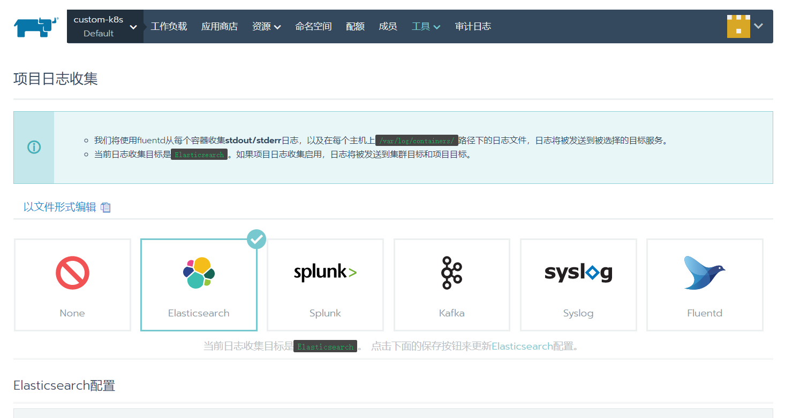785x418 pixels.
Task: Select the None logging target card
Action: tap(72, 284)
